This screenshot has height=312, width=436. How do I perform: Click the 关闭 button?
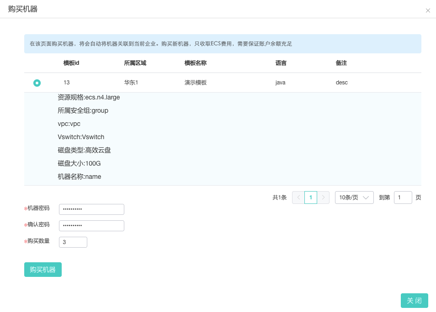point(415,301)
